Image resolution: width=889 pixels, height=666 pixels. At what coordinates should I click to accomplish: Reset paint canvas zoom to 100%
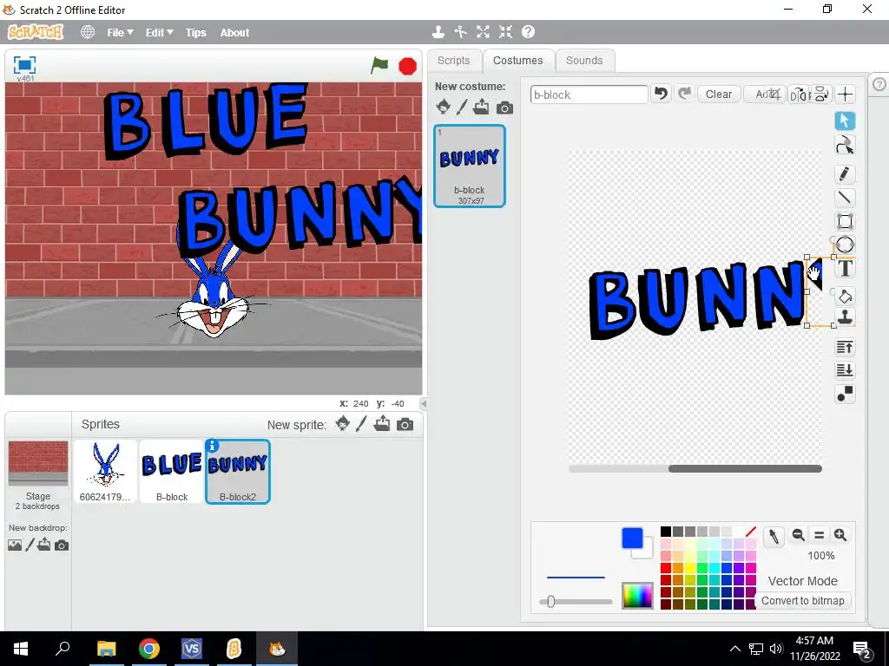pos(819,535)
